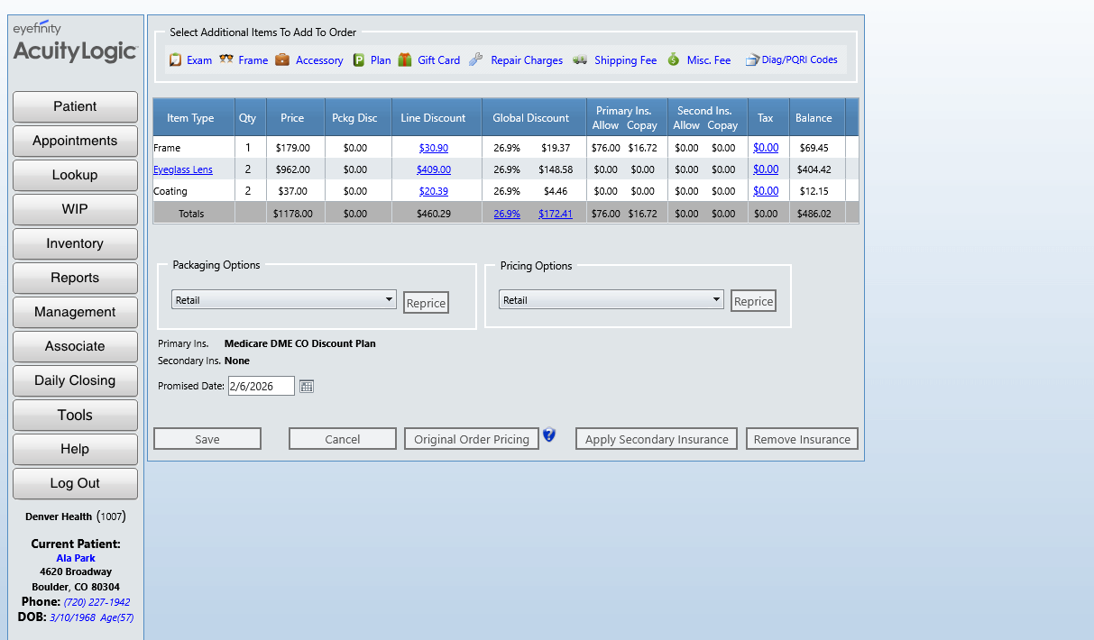Click the Gift Card present icon
Screen dimensions: 1094x640
coord(405,60)
